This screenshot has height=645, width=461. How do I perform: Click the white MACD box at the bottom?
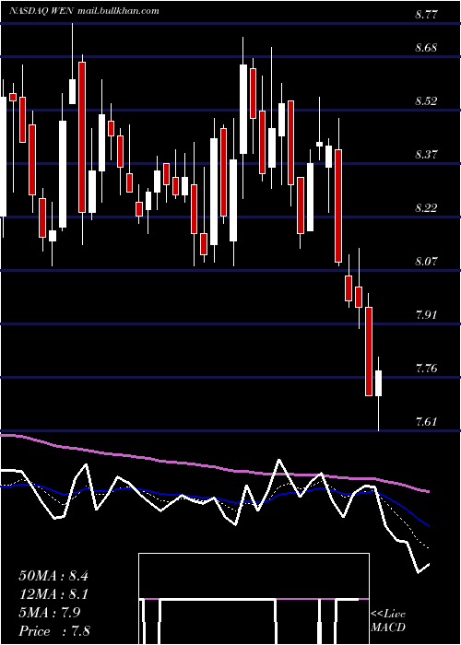pyautogui.click(x=254, y=599)
